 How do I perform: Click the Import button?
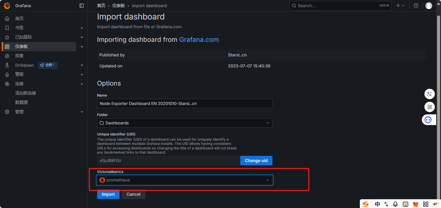coord(108,194)
